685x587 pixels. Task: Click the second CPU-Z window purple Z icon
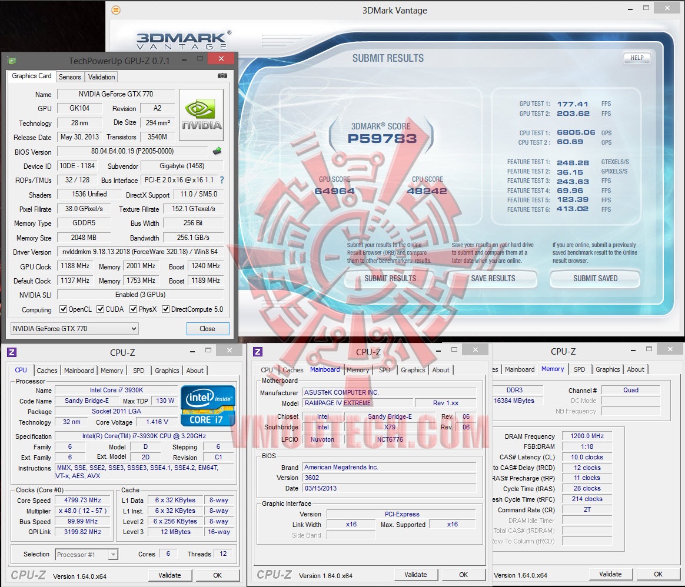point(258,352)
